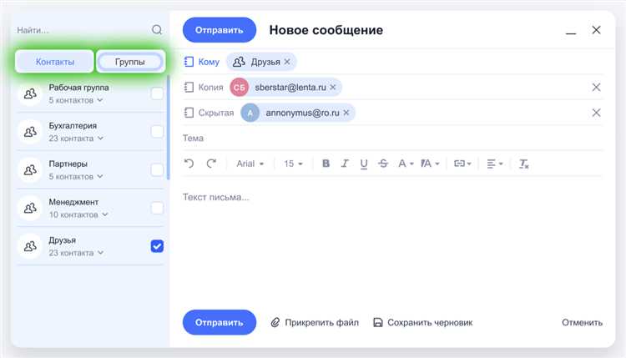Click the Найти search field
The width and height of the screenshot is (626, 358).
82,30
